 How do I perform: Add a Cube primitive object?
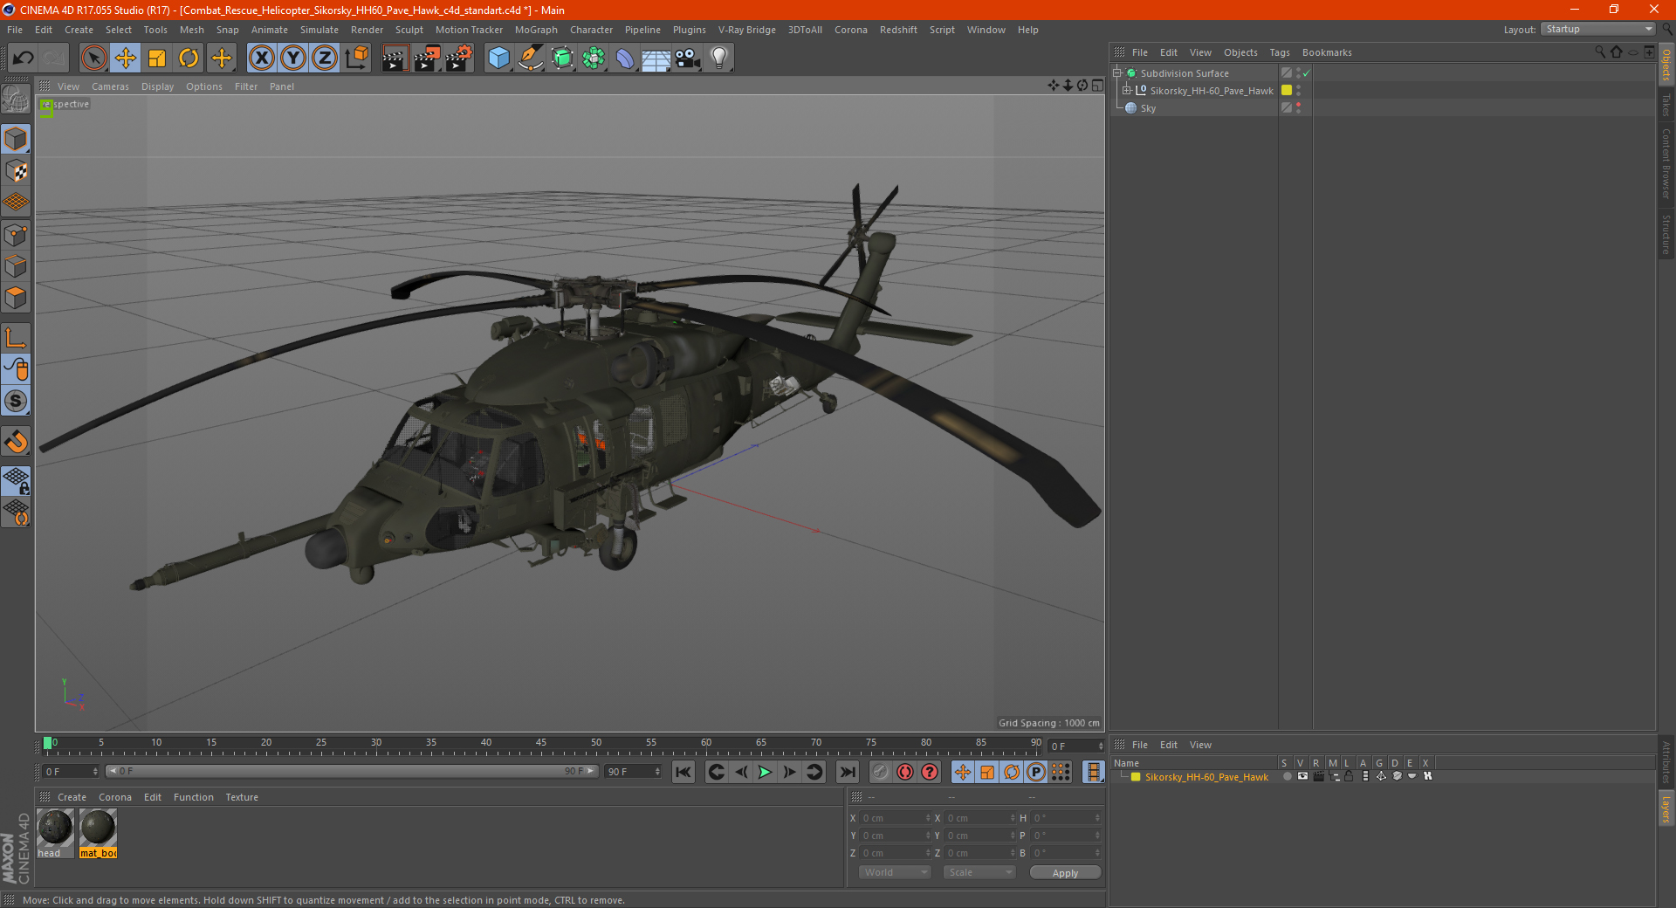(498, 58)
